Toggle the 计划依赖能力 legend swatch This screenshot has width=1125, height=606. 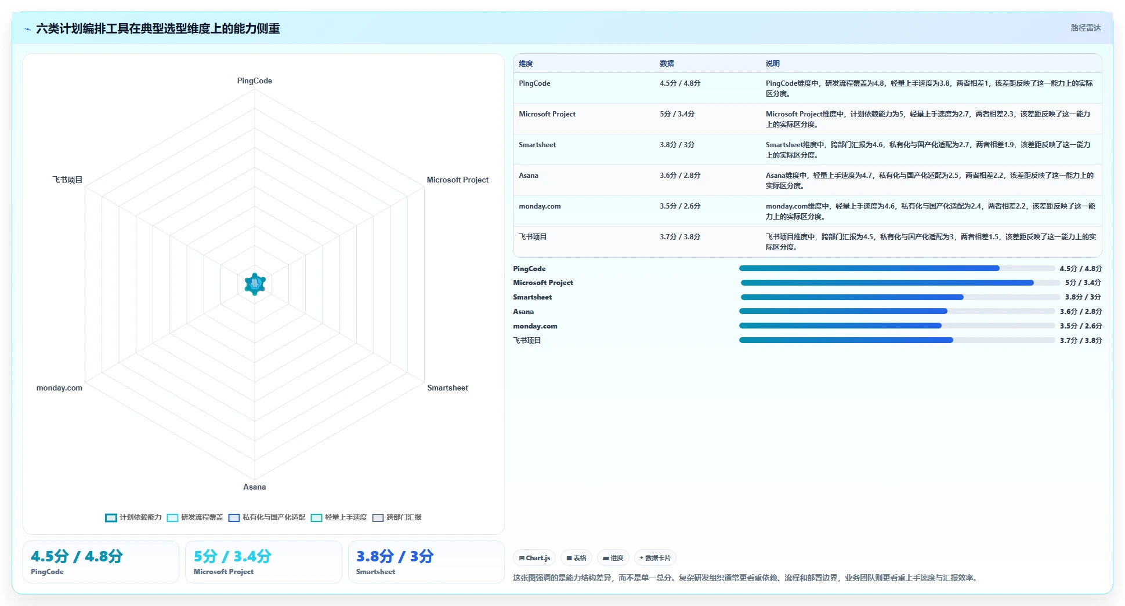pyautogui.click(x=111, y=517)
